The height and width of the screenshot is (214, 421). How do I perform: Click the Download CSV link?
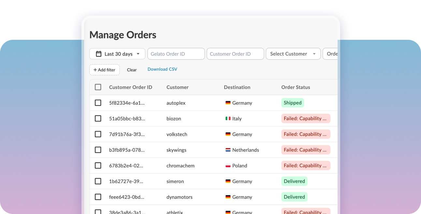tap(162, 69)
